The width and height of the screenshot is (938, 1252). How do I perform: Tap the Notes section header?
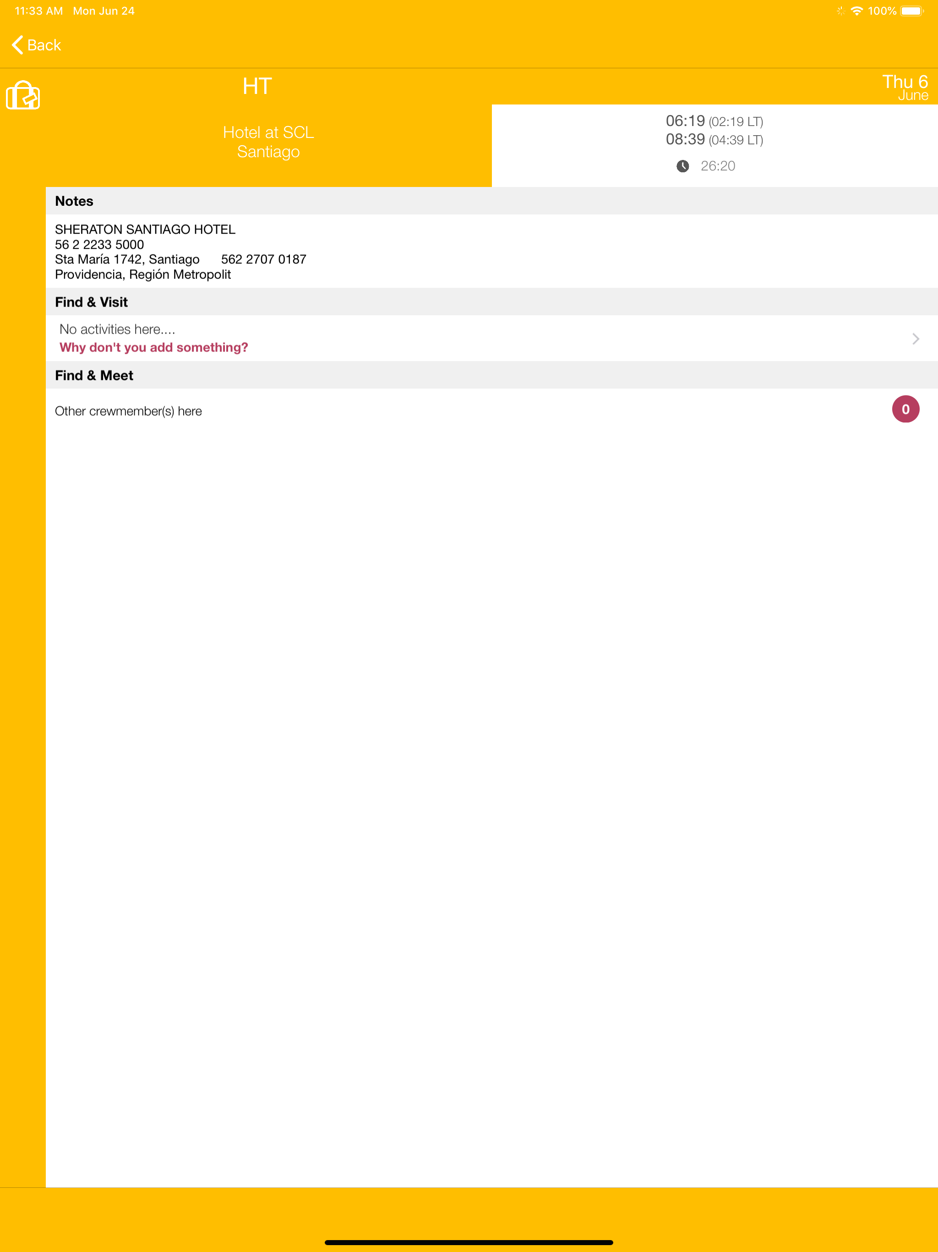click(x=74, y=201)
